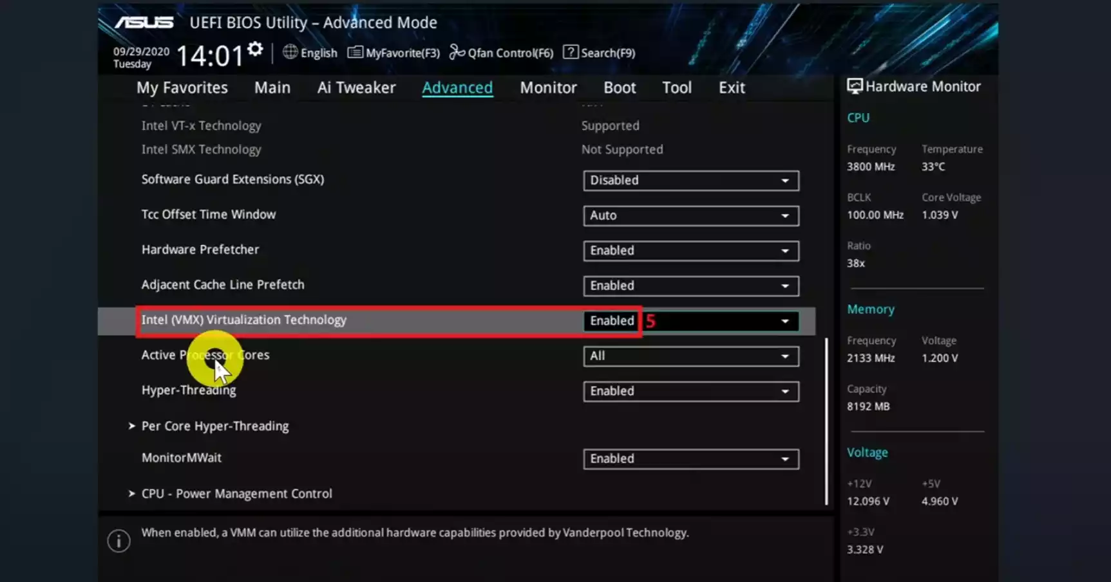Open Software Guard Extensions (SGX) dropdown
The width and height of the screenshot is (1111, 582).
(690, 181)
